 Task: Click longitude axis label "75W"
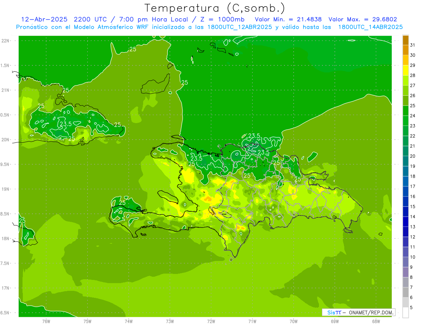[x=87, y=321]
